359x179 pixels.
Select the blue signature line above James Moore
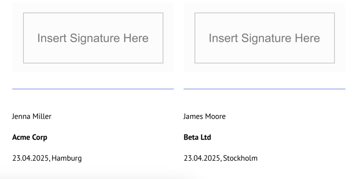[x=264, y=89]
